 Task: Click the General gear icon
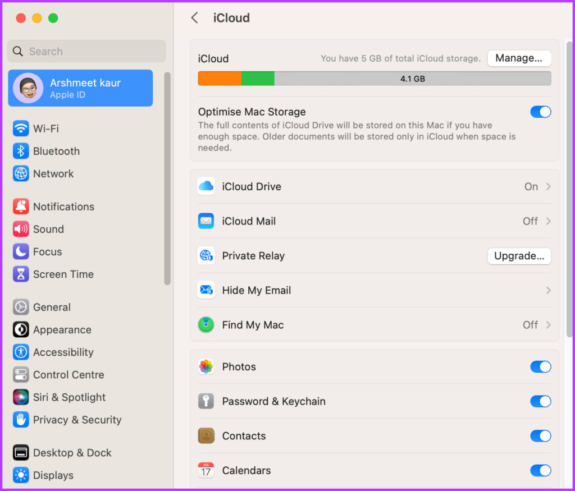click(21, 307)
